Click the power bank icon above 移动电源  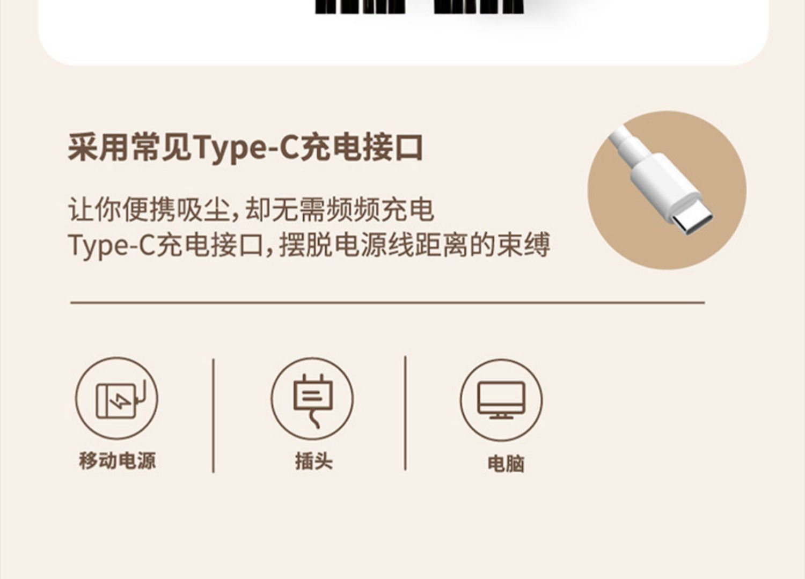(x=116, y=399)
